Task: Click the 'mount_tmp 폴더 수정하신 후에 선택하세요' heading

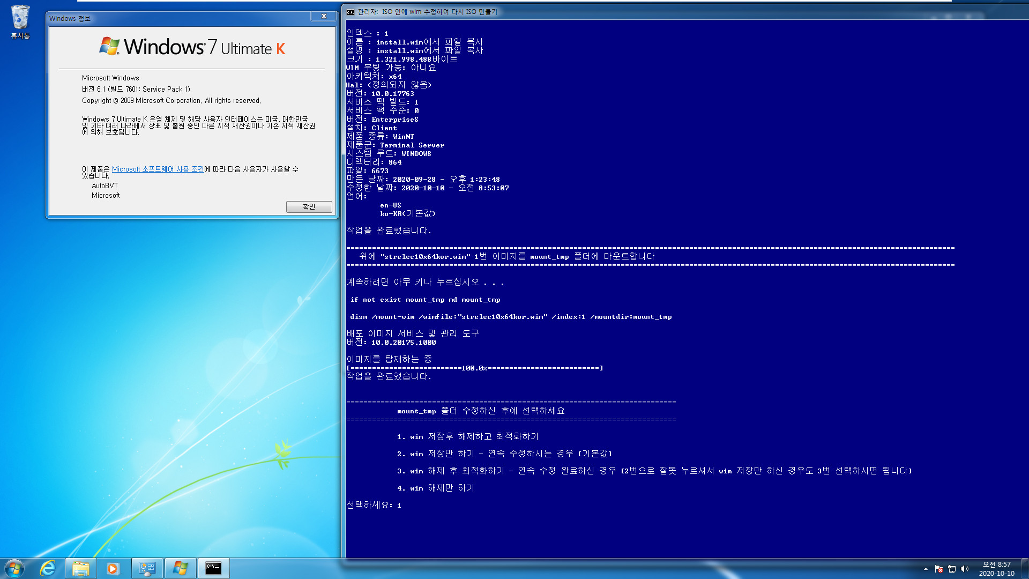Action: point(481,411)
